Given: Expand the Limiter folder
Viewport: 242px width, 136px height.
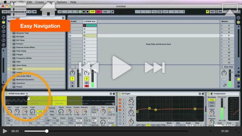Looking at the screenshot, I should click(x=11, y=69).
